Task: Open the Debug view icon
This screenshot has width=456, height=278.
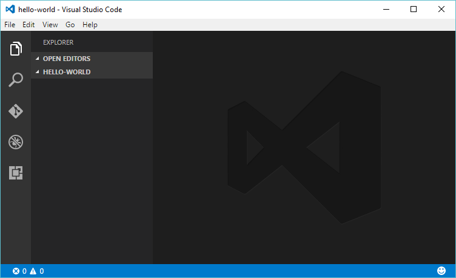Action: click(x=16, y=143)
